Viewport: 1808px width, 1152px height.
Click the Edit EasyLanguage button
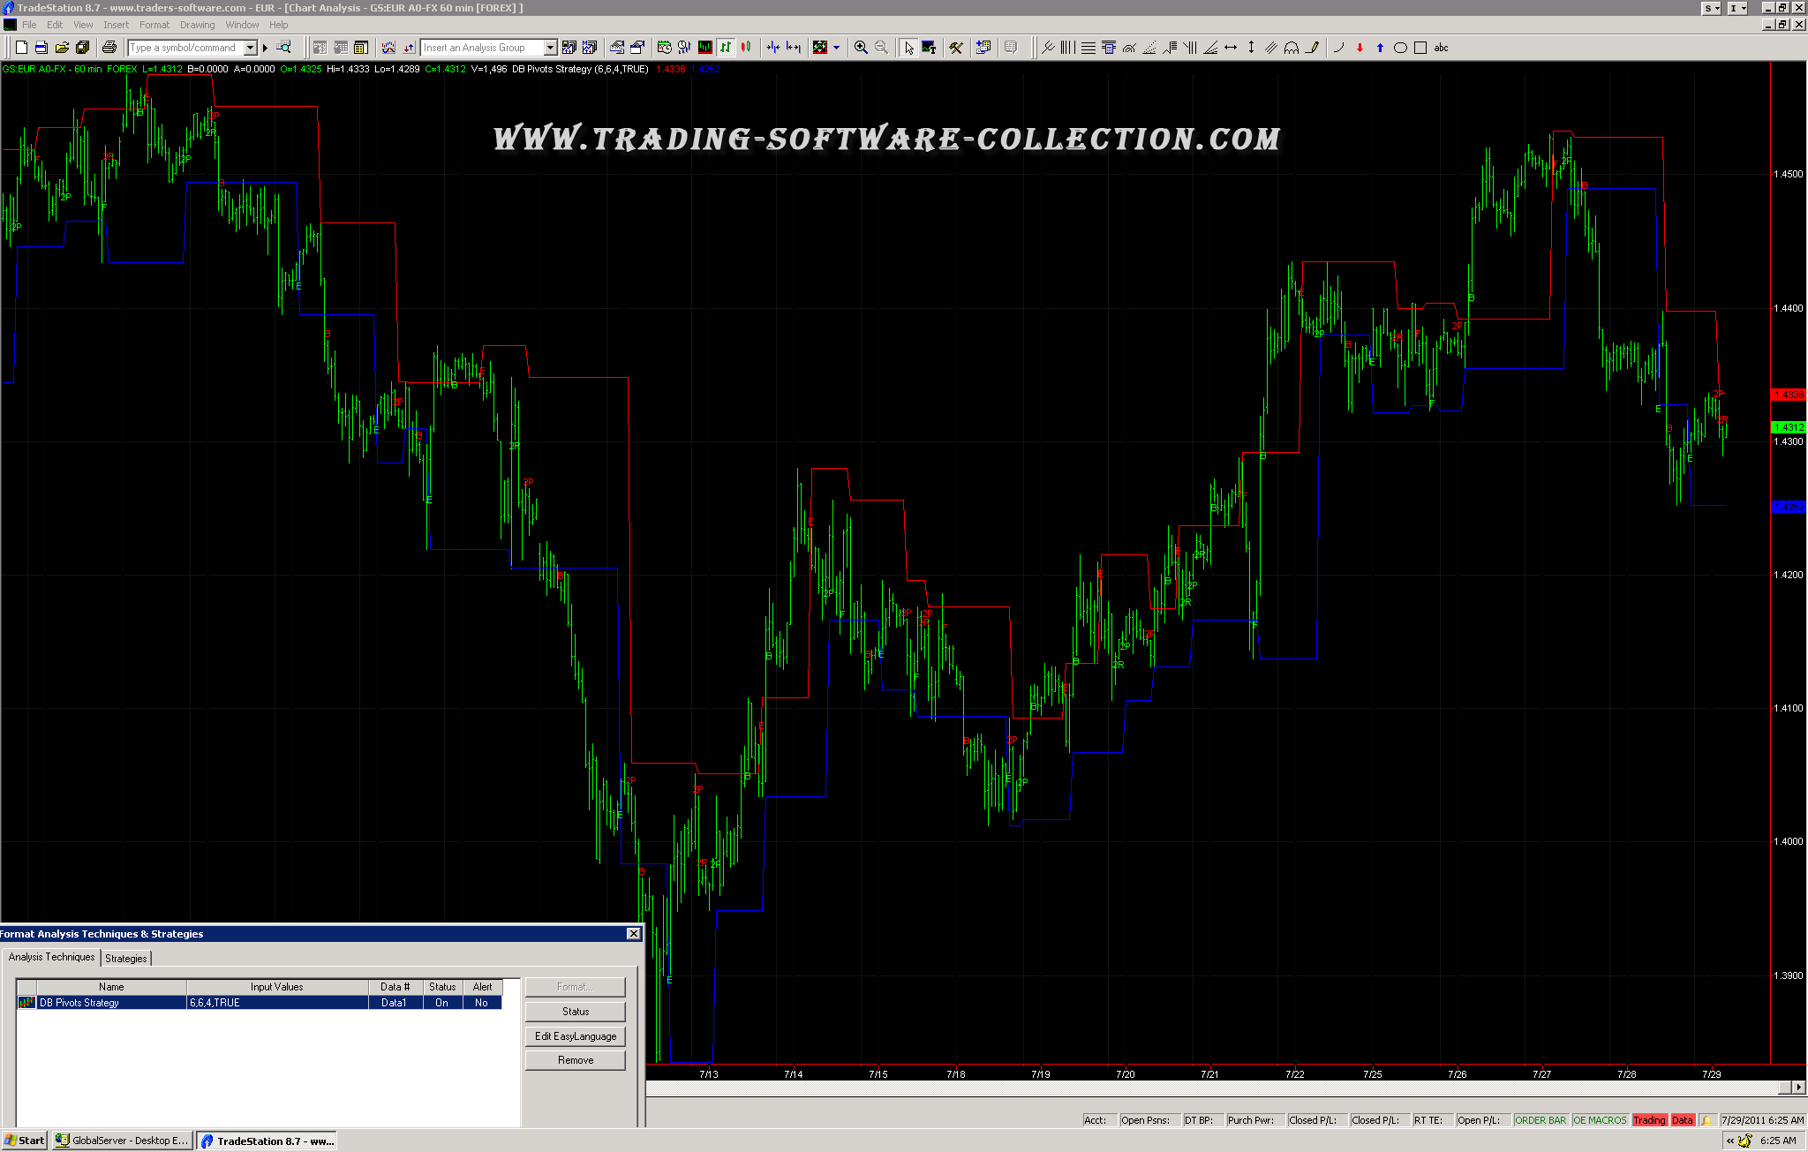575,1036
